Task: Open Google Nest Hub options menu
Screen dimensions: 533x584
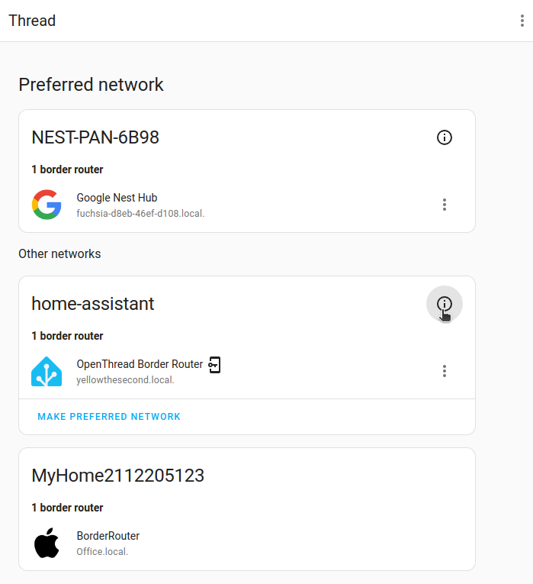Action: [445, 205]
